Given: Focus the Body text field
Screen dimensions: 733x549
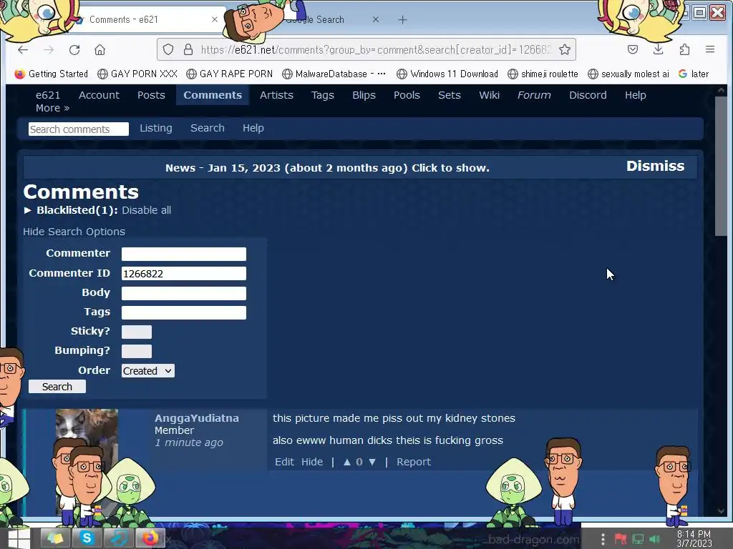Looking at the screenshot, I should point(184,293).
